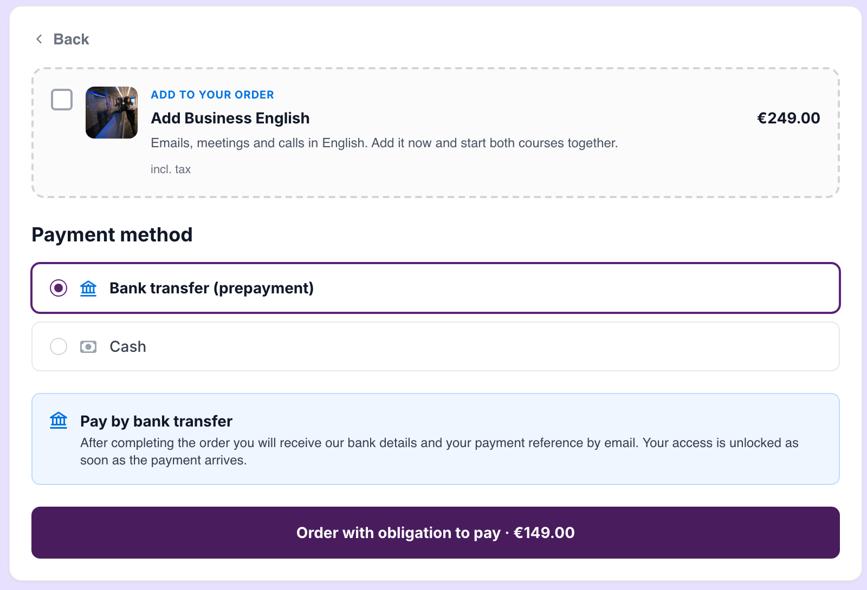Click the Business English course thumbnail
The height and width of the screenshot is (590, 867).
click(x=112, y=113)
